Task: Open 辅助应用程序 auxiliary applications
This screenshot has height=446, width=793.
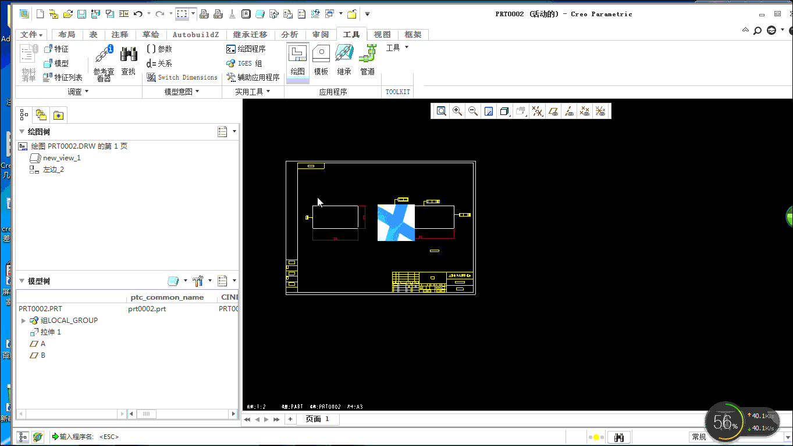Action: pyautogui.click(x=253, y=77)
